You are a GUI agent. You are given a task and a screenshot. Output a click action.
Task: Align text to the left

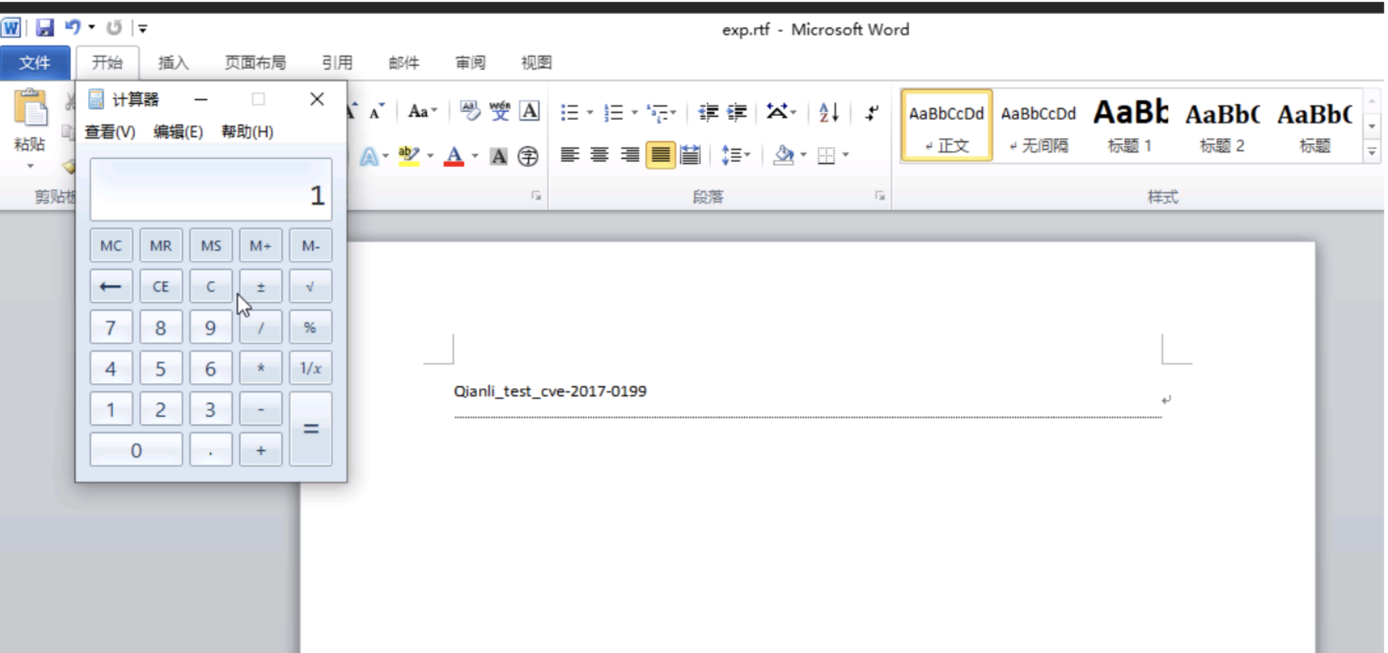point(570,156)
